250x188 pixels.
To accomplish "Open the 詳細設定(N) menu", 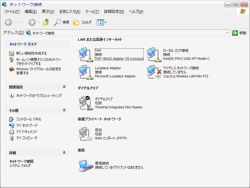I will click(x=114, y=12).
